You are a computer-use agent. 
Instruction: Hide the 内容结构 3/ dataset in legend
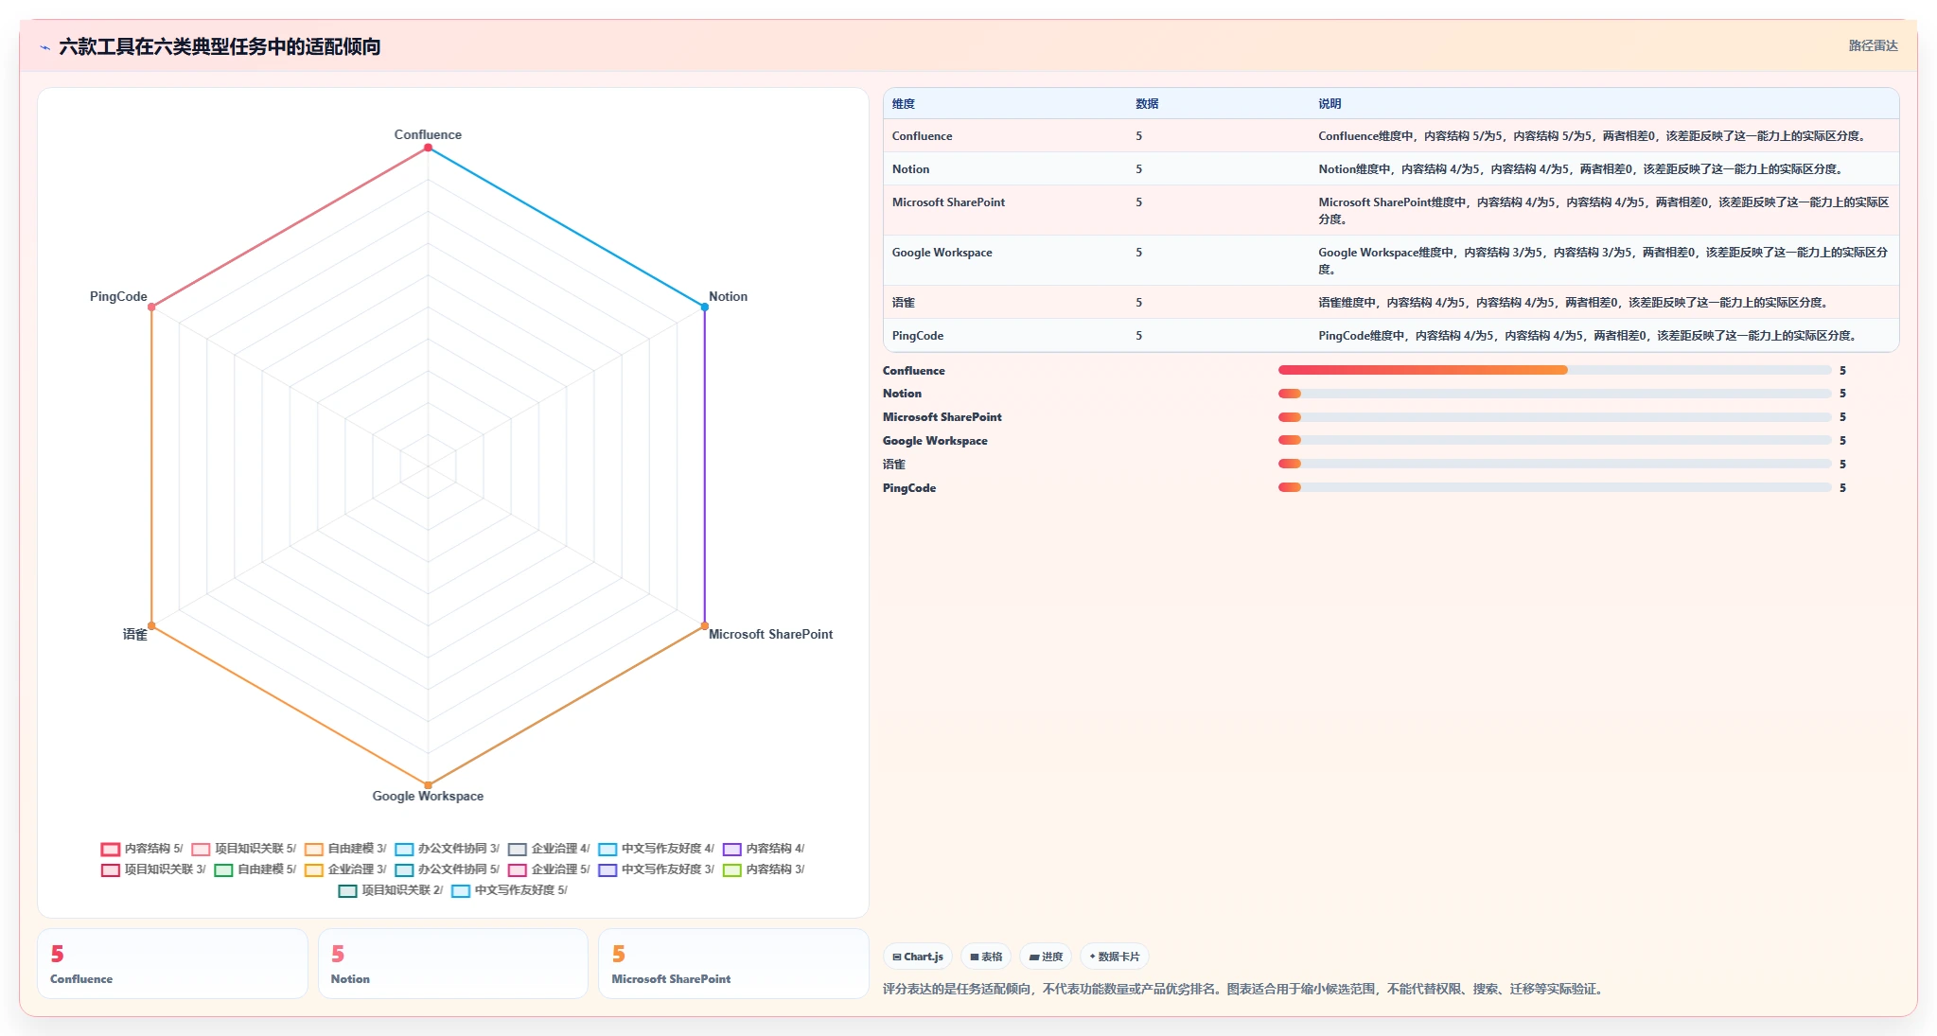tap(764, 869)
